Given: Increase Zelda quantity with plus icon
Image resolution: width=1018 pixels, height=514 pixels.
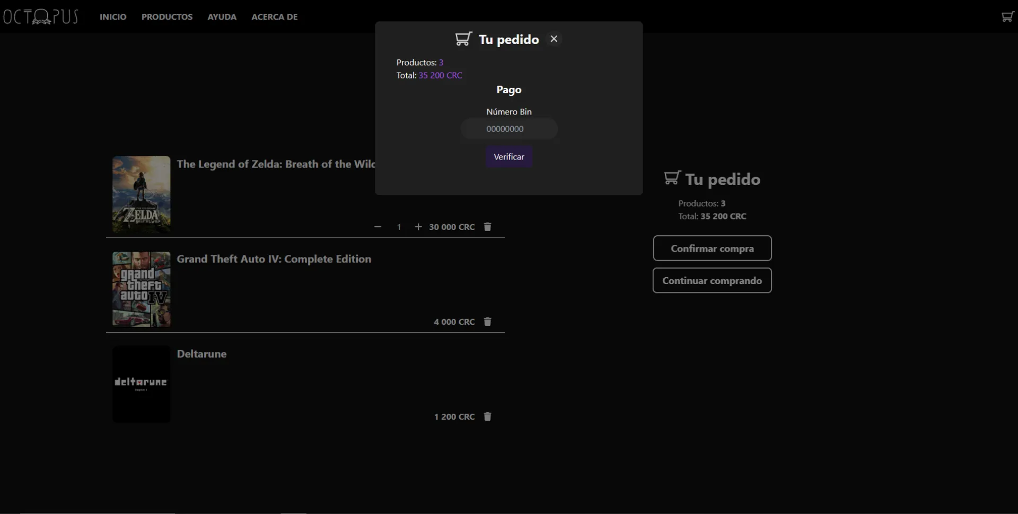Looking at the screenshot, I should pyautogui.click(x=418, y=227).
